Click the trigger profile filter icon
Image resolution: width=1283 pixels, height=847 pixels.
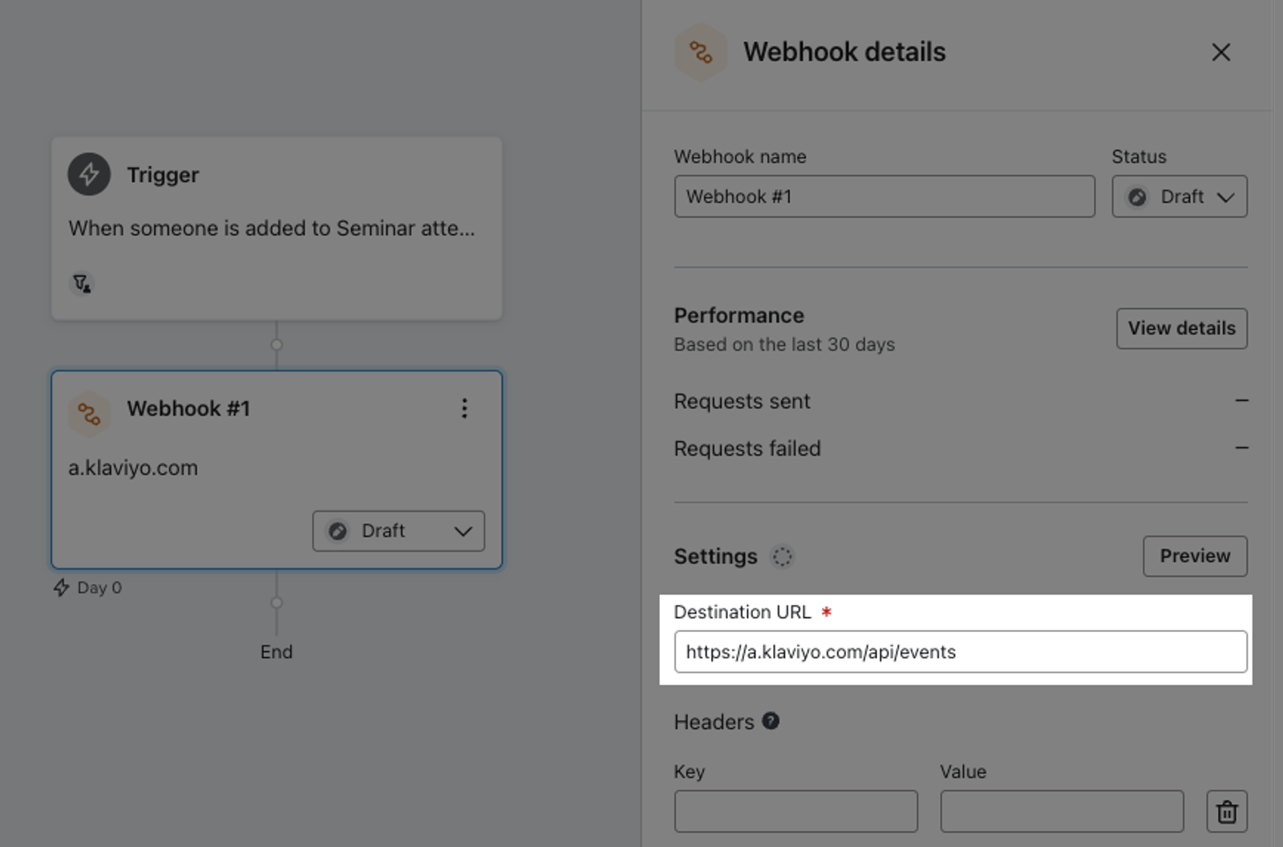tap(82, 283)
